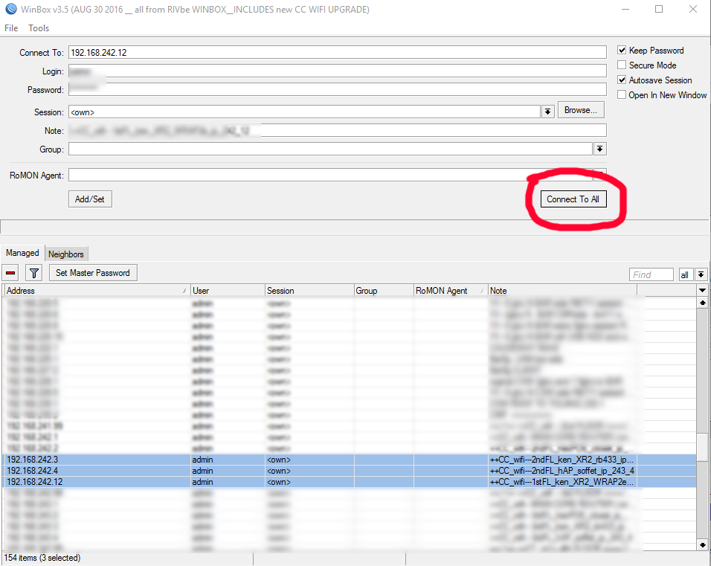This screenshot has width=711, height=566.
Task: Switch to the Neighbors tab
Action: click(66, 254)
